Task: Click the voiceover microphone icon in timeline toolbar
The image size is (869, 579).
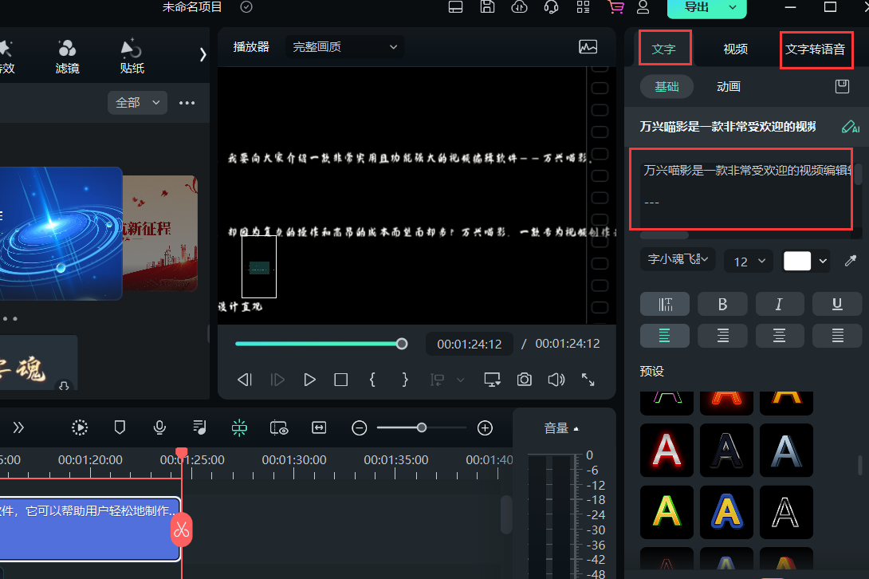Action: pyautogui.click(x=159, y=427)
